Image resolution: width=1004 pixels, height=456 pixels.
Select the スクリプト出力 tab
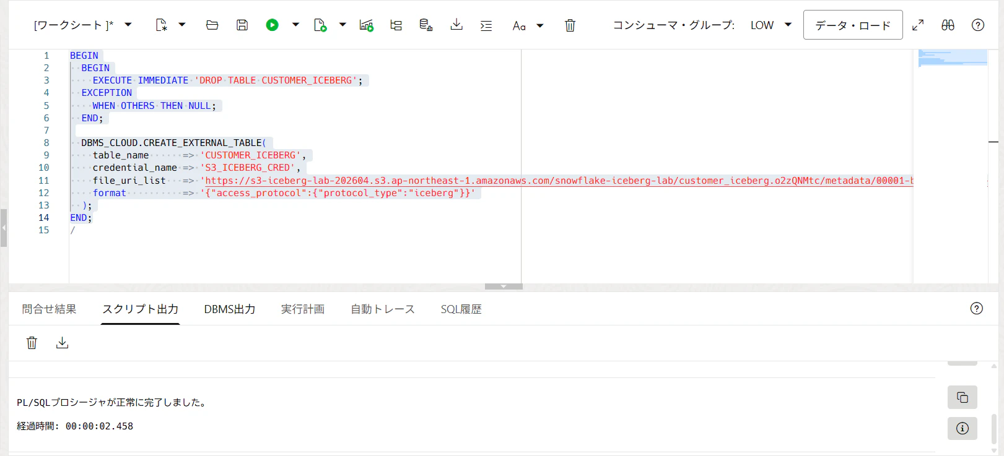point(141,309)
